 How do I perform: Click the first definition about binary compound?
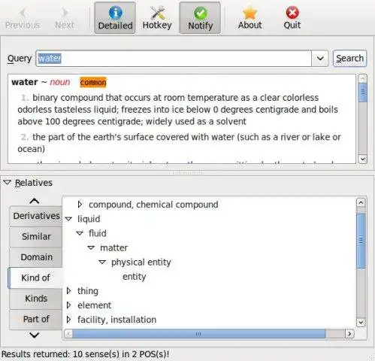pos(178,110)
